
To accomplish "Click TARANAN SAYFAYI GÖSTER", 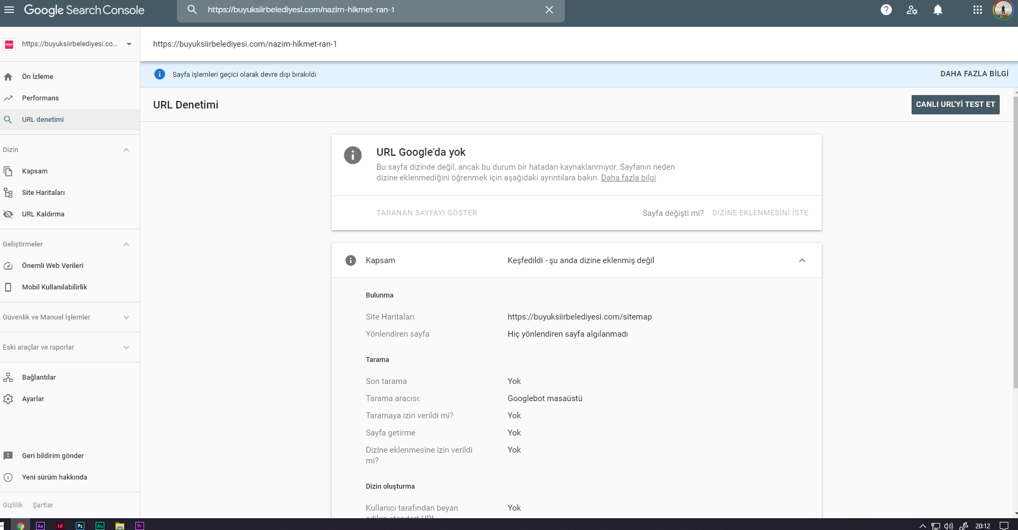I will pyautogui.click(x=427, y=213).
